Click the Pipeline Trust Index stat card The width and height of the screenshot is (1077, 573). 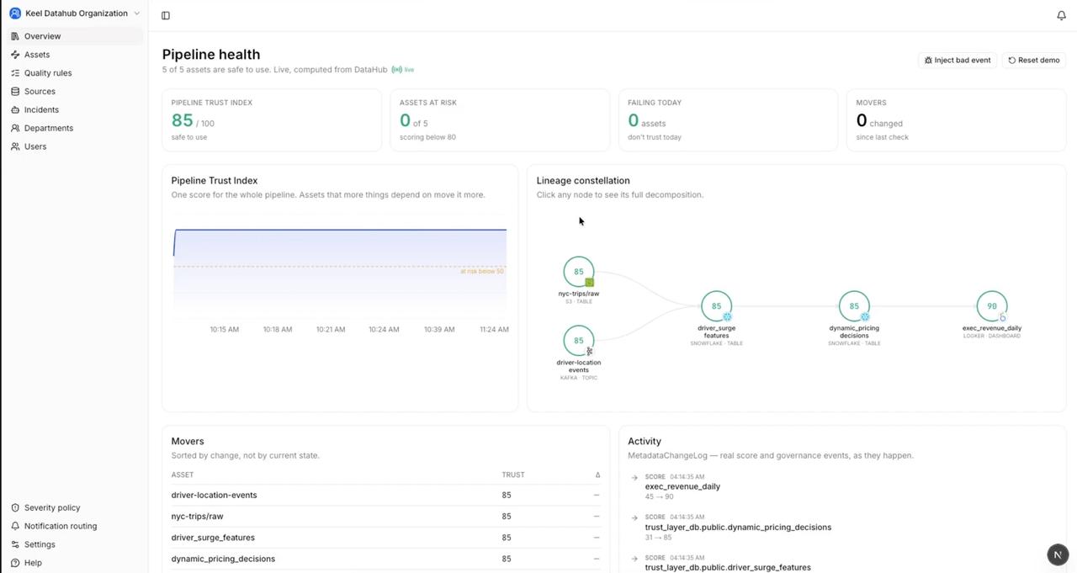click(x=272, y=119)
